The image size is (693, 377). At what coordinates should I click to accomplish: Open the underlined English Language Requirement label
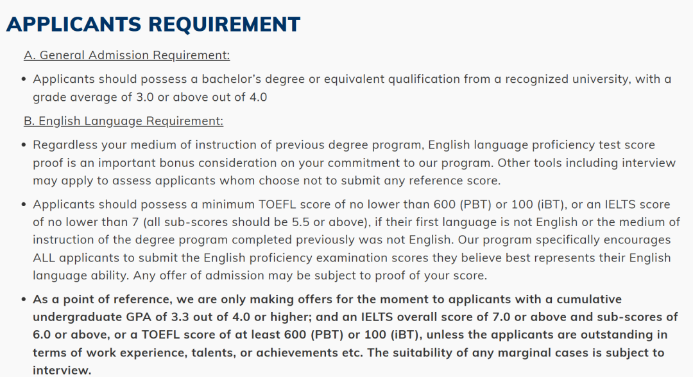123,121
